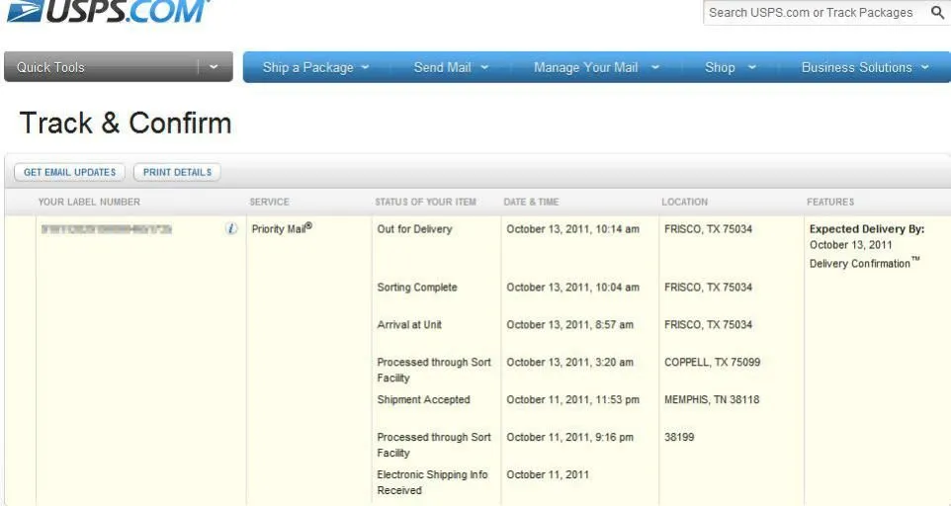The image size is (951, 506).
Task: Open the Ship a Package menu
Action: pyautogui.click(x=315, y=67)
